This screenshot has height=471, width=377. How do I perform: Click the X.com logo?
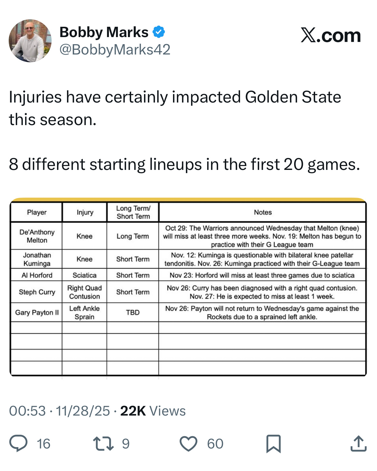tap(331, 35)
